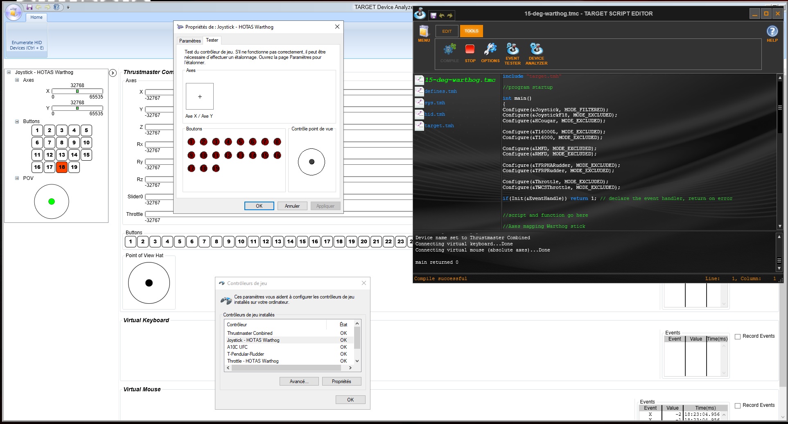Click the round arrow beside device tree
The height and width of the screenshot is (424, 788).
[113, 73]
